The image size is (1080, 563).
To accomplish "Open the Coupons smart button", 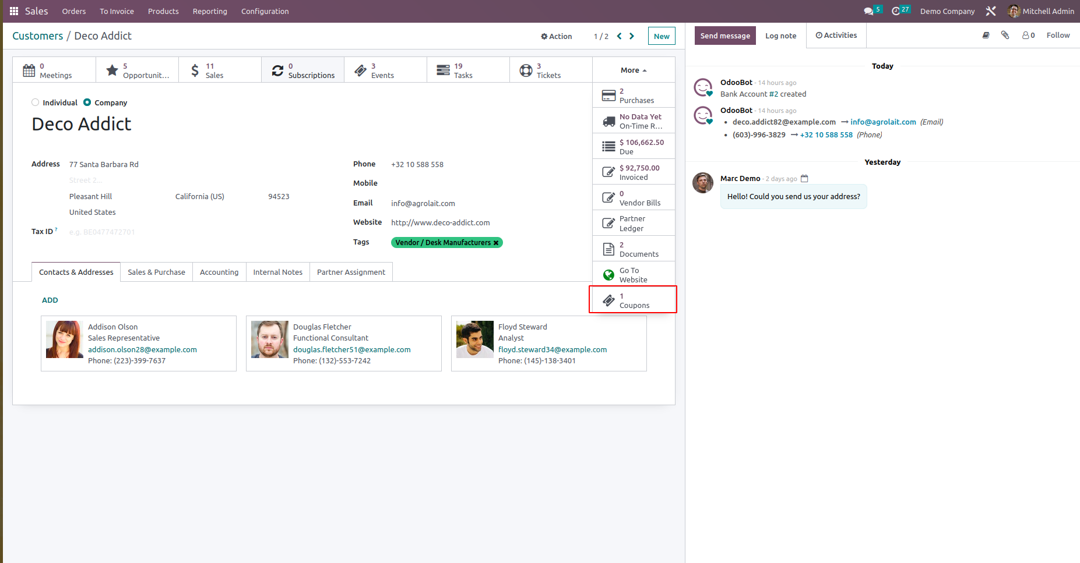I will tap(634, 300).
